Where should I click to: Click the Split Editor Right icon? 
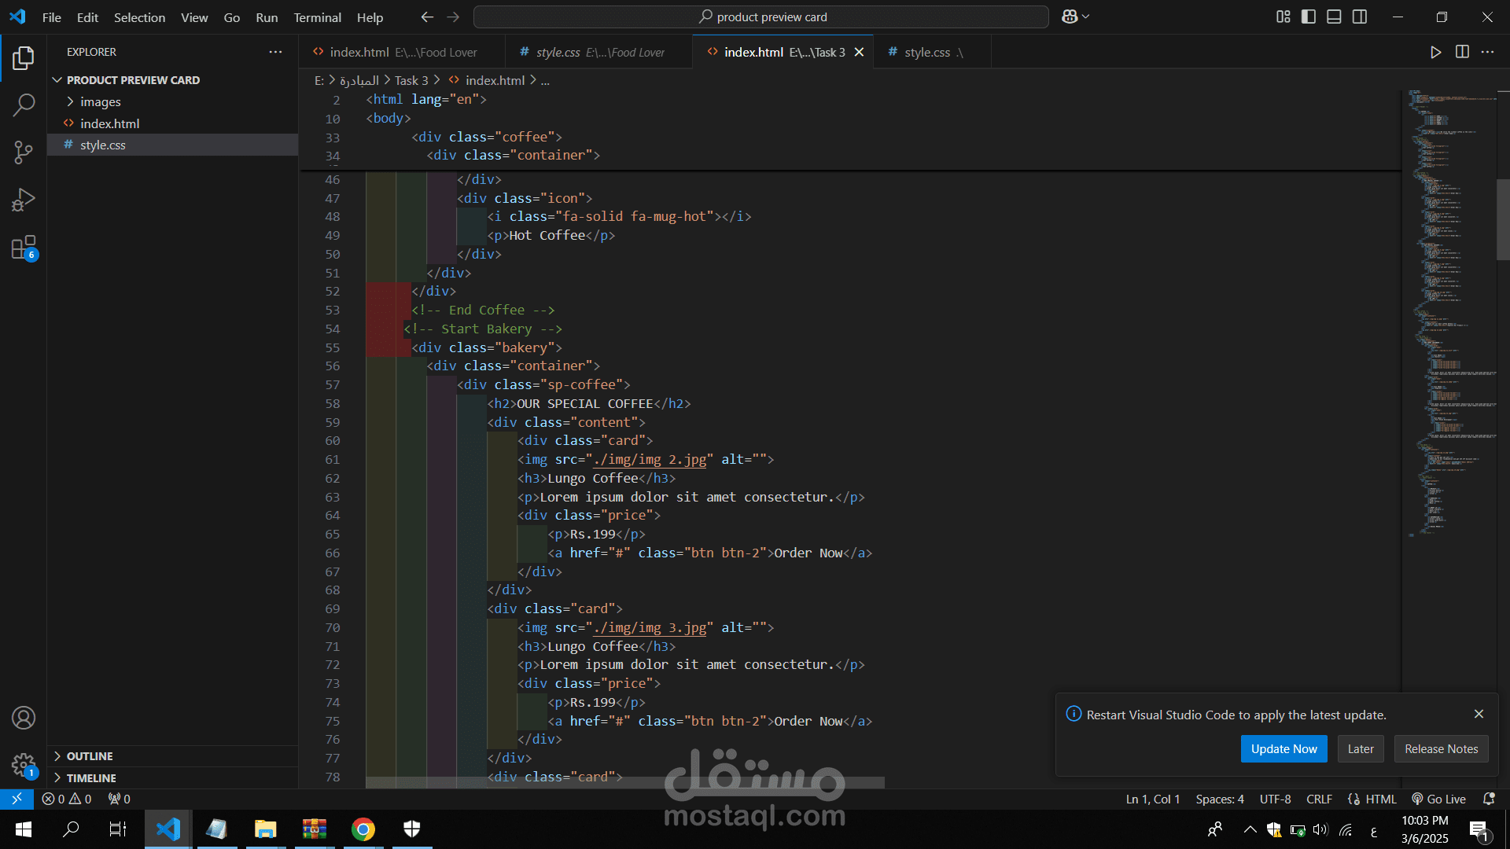tap(1462, 52)
